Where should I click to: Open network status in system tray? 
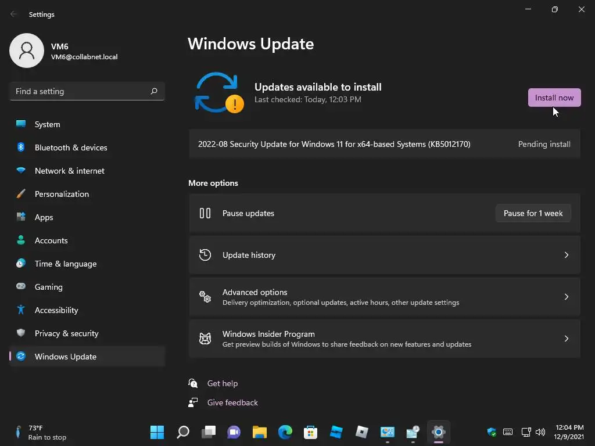point(526,432)
